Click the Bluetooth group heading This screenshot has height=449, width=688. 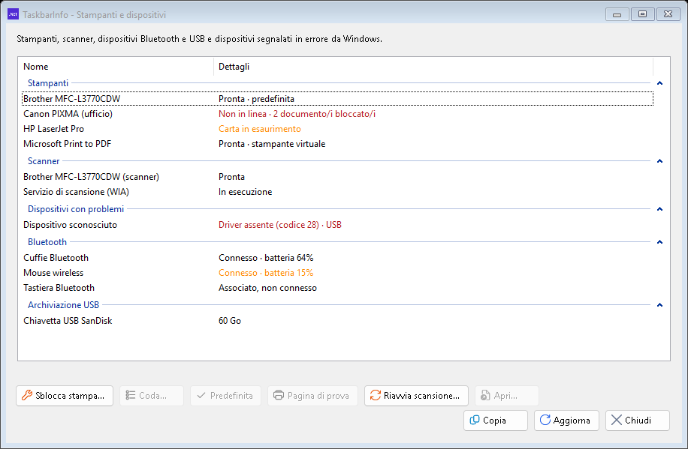pyautogui.click(x=47, y=242)
